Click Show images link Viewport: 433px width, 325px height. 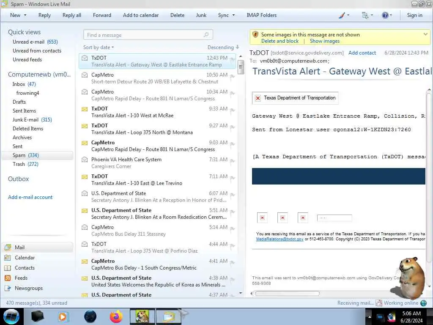coord(325,41)
